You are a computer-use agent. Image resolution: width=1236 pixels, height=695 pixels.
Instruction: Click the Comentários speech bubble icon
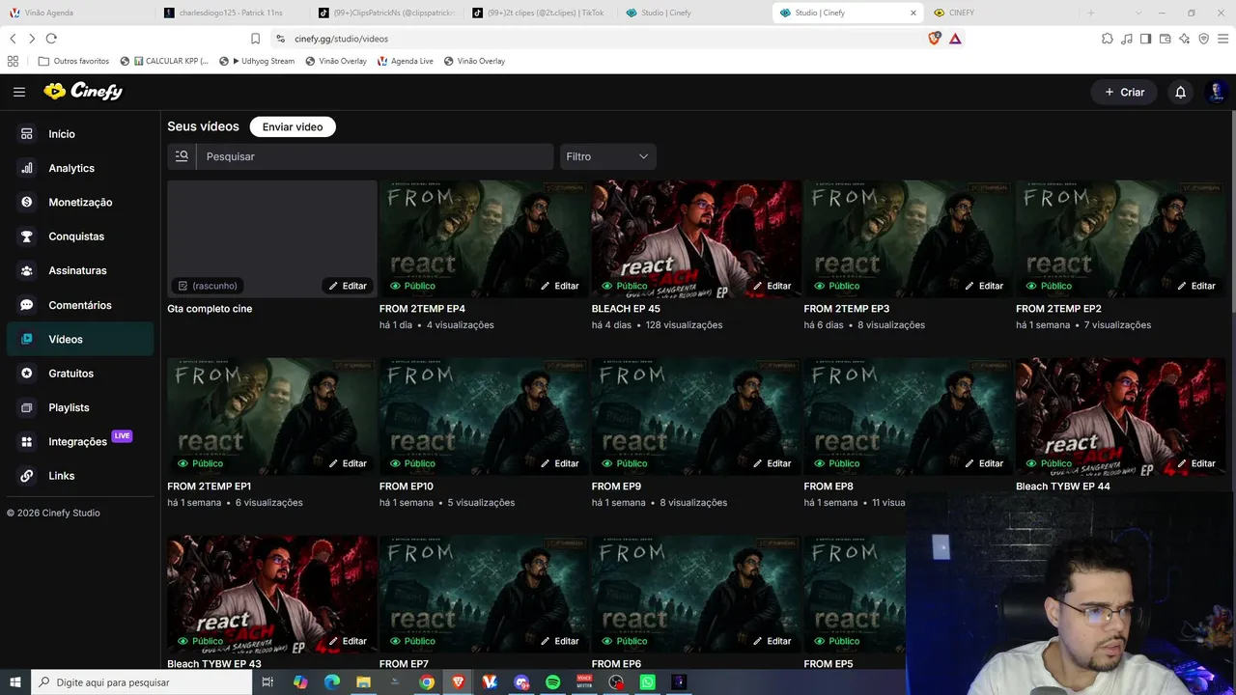tap(27, 305)
